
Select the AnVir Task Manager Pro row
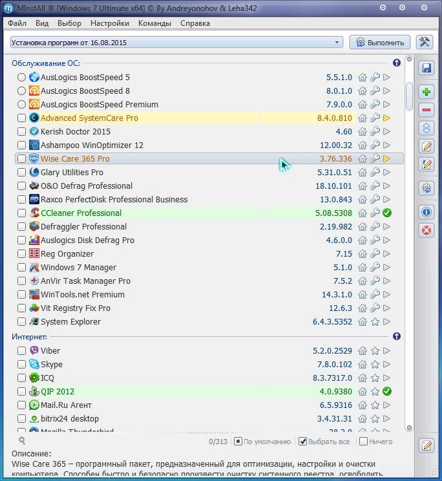click(209, 281)
